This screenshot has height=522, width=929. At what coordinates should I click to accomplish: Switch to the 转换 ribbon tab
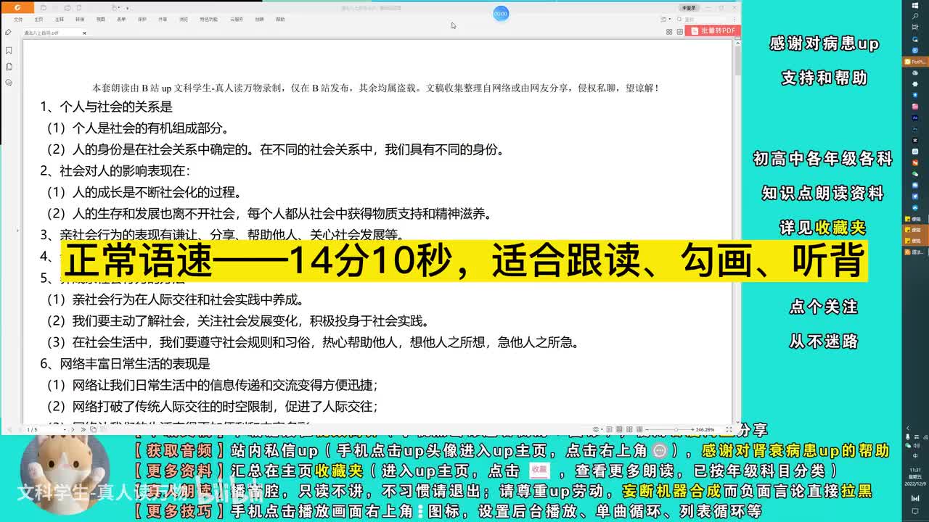pyautogui.click(x=80, y=20)
